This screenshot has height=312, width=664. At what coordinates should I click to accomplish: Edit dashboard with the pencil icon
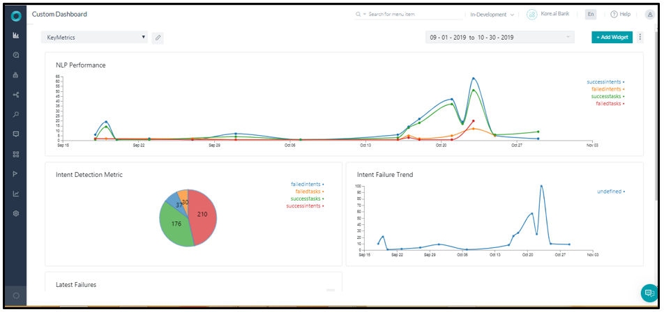pos(158,38)
